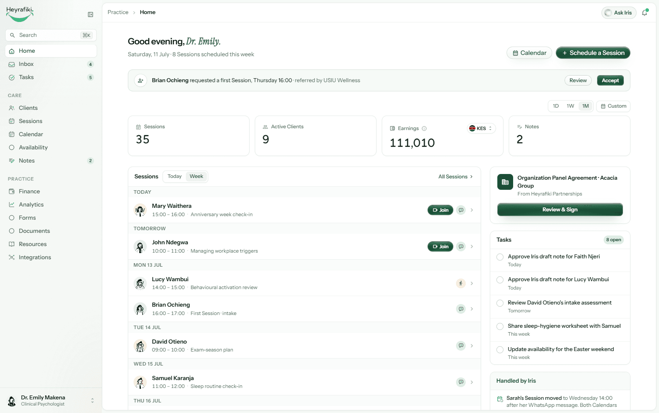Open chat icon for Mary Waithera
The height and width of the screenshot is (413, 659).
[461, 210]
